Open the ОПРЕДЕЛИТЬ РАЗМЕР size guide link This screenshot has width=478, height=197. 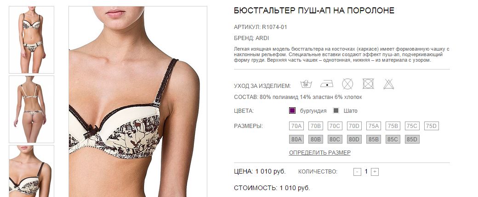[x=320, y=152]
